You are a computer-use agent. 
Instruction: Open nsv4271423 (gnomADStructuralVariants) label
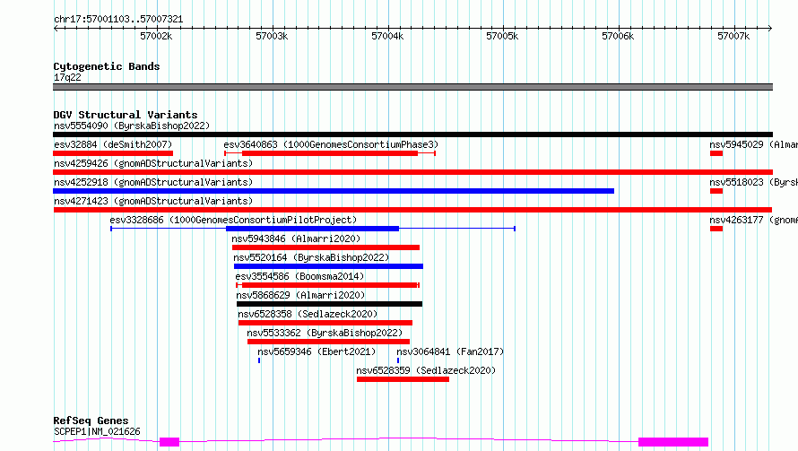[153, 201]
